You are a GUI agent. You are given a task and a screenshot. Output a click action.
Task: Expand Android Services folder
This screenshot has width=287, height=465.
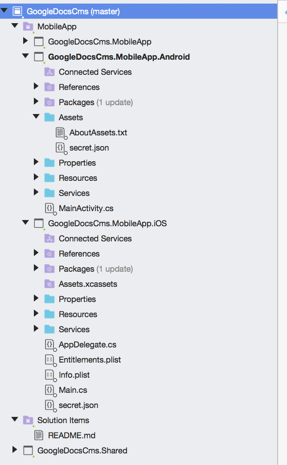tap(36, 192)
